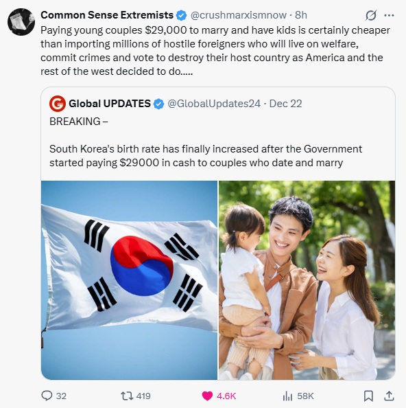Share the post via upload icon
Image resolution: width=406 pixels, height=408 pixels.
389,396
